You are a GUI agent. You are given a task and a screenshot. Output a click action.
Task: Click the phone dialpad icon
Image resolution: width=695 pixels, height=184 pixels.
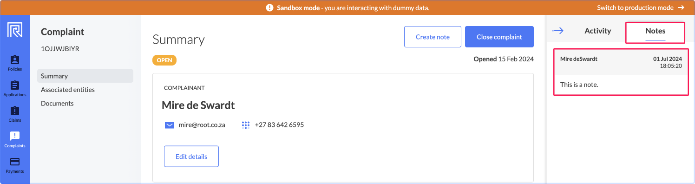[x=246, y=125]
